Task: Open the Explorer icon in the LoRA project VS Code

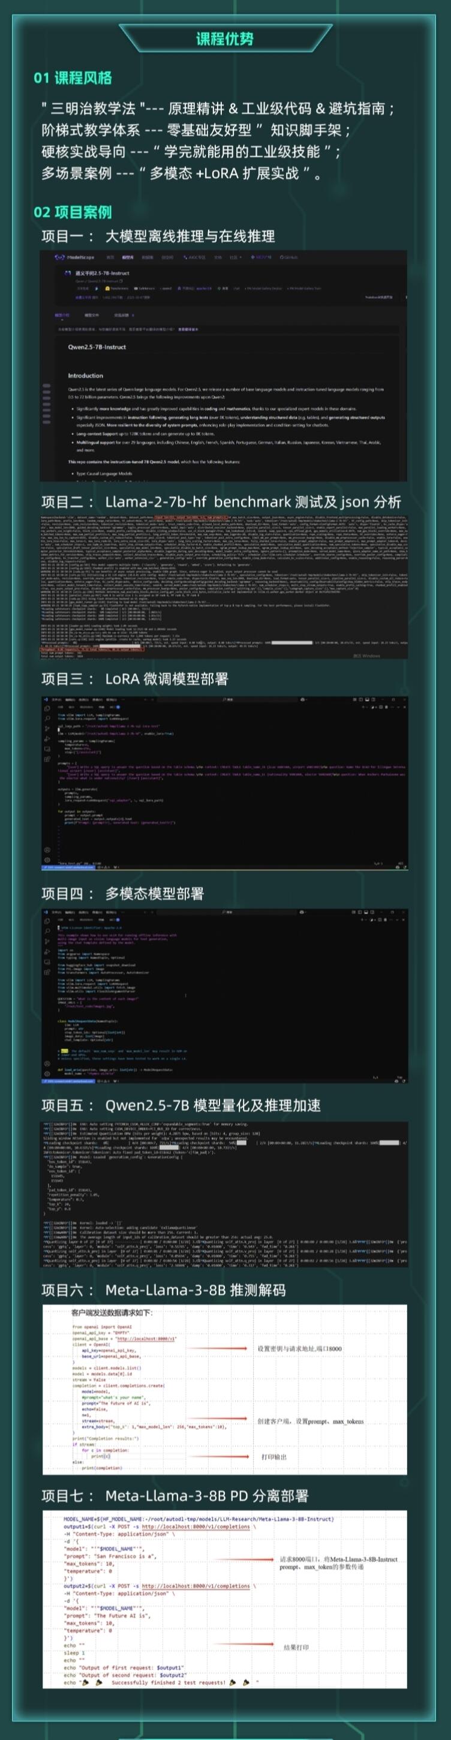Action: click(47, 708)
